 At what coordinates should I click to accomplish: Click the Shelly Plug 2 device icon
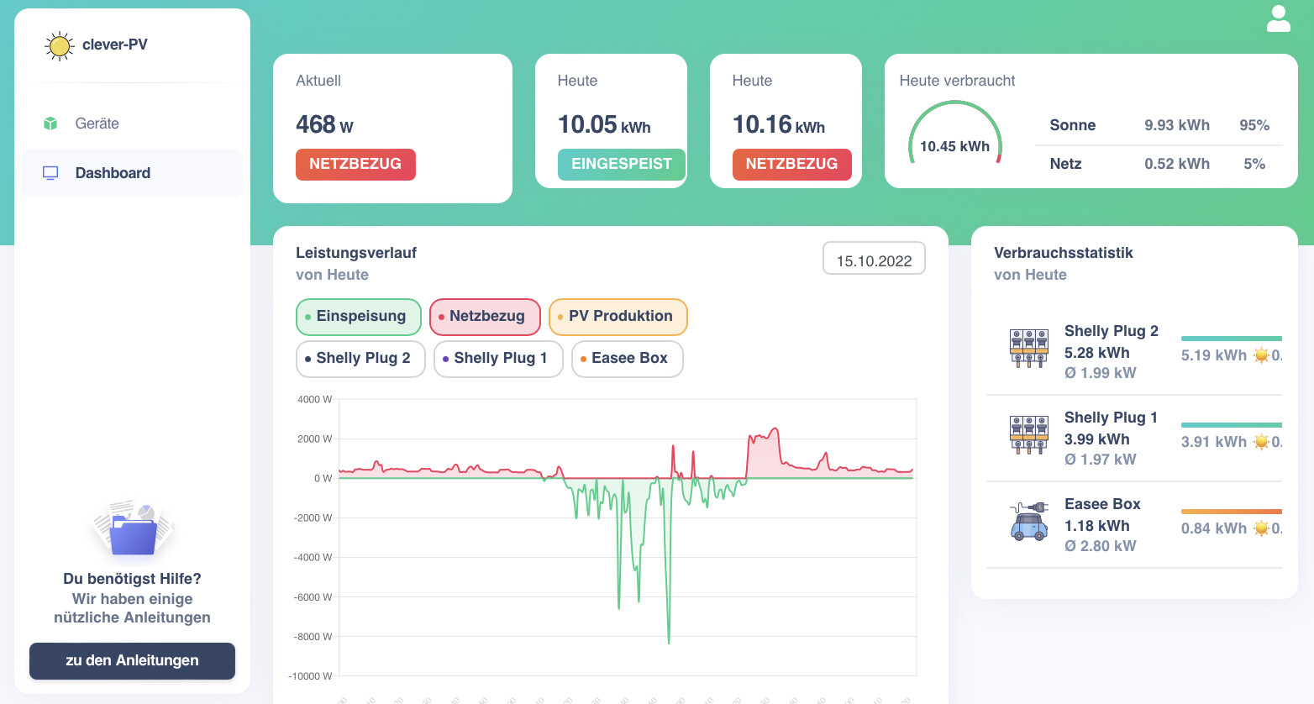pos(1029,349)
